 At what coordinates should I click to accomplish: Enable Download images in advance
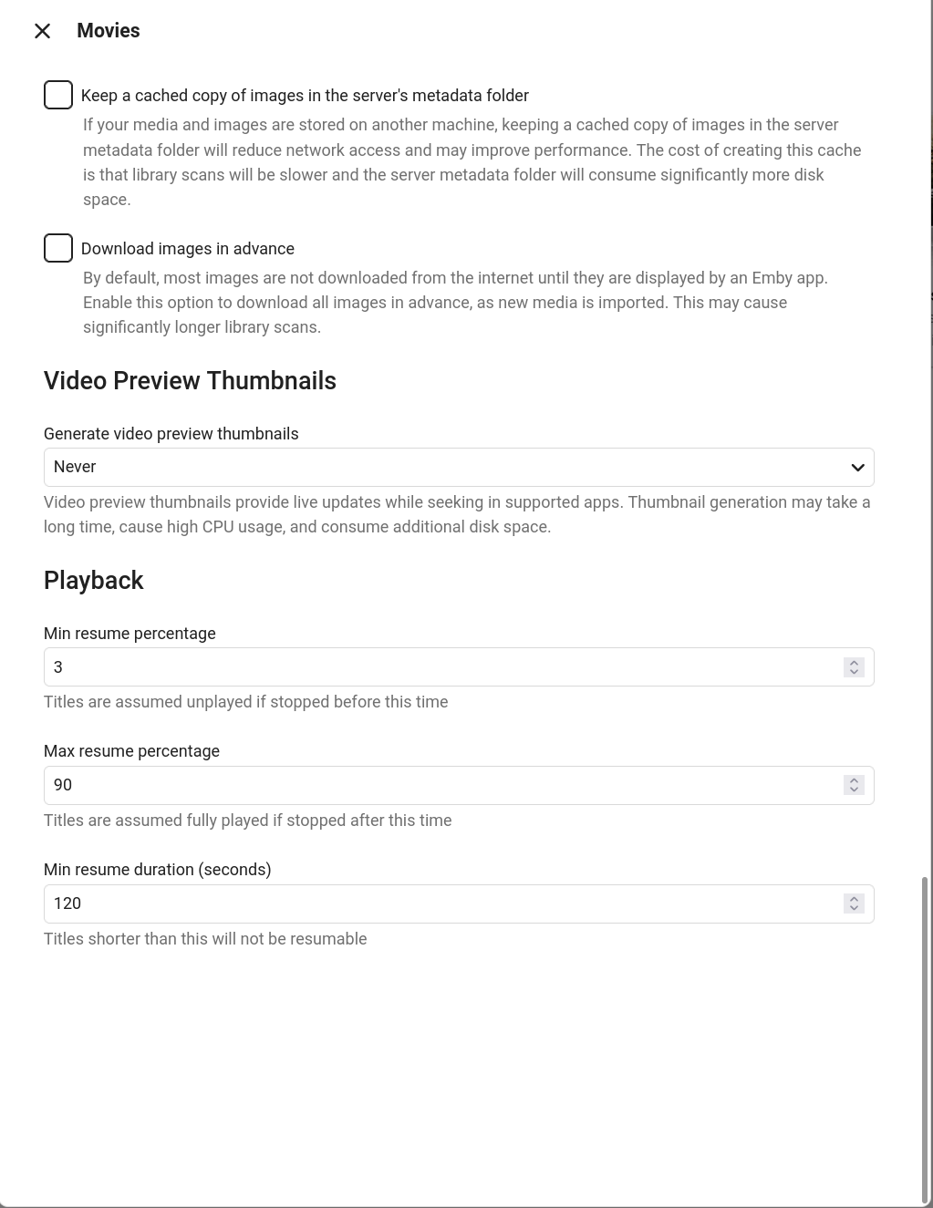pos(57,247)
